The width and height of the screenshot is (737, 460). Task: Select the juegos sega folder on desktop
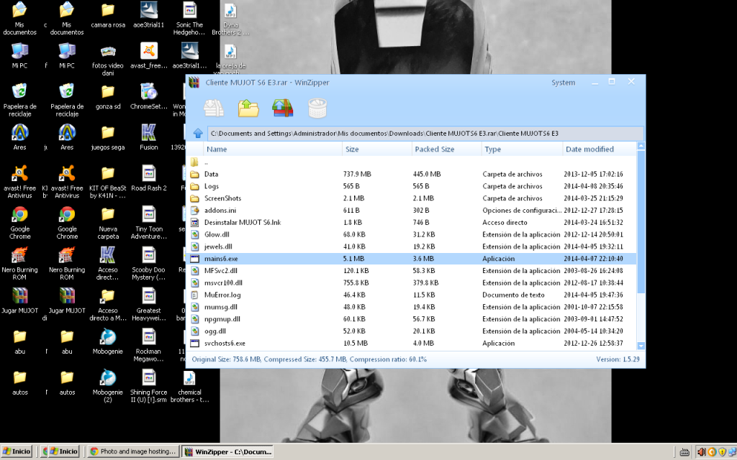click(108, 137)
